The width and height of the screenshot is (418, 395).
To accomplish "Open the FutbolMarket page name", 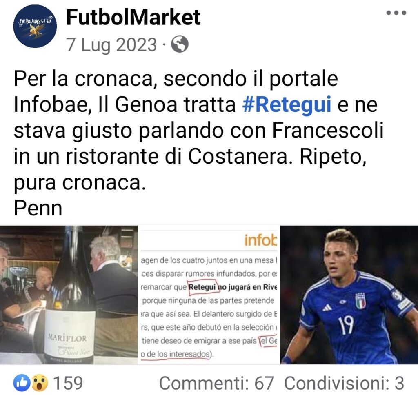I will (133, 18).
